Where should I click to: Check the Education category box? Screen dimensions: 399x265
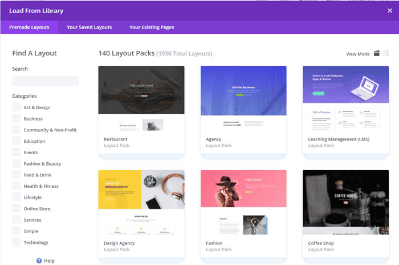point(17,141)
